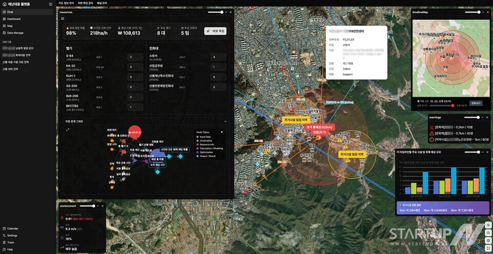This screenshot has height=254, width=493.
Task: Open Help at the sidebar bottom
Action: coord(10,249)
